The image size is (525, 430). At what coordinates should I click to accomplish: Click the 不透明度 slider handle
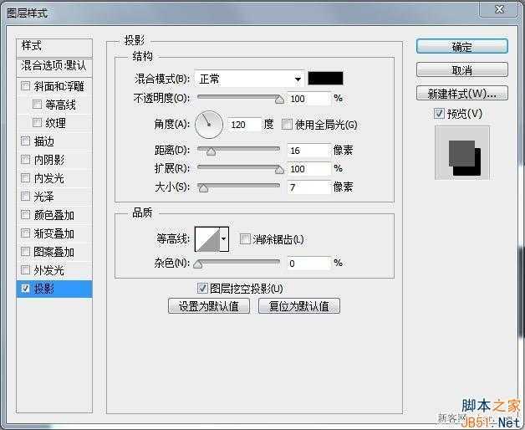coord(279,100)
